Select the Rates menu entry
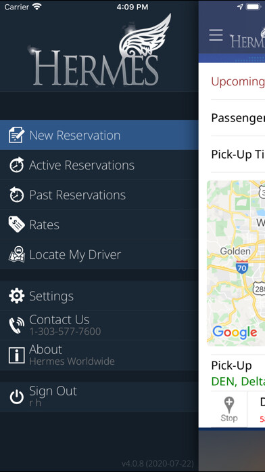 [99, 224]
